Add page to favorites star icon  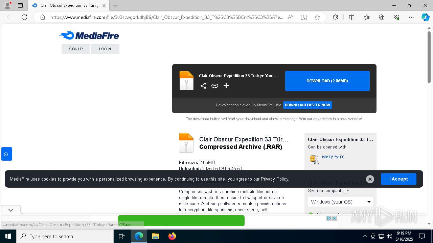pyautogui.click(x=317, y=17)
